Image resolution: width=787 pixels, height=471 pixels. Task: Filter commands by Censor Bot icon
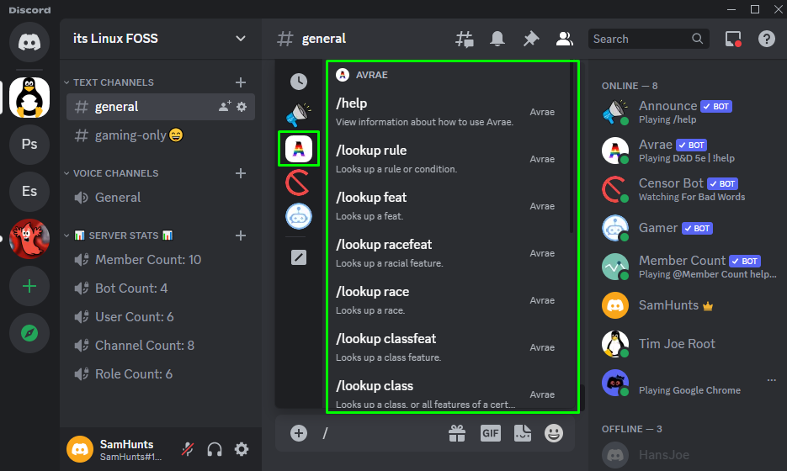coord(299,183)
